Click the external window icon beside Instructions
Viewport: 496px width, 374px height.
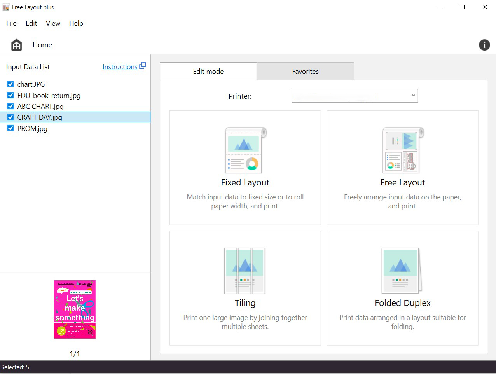pyautogui.click(x=143, y=66)
